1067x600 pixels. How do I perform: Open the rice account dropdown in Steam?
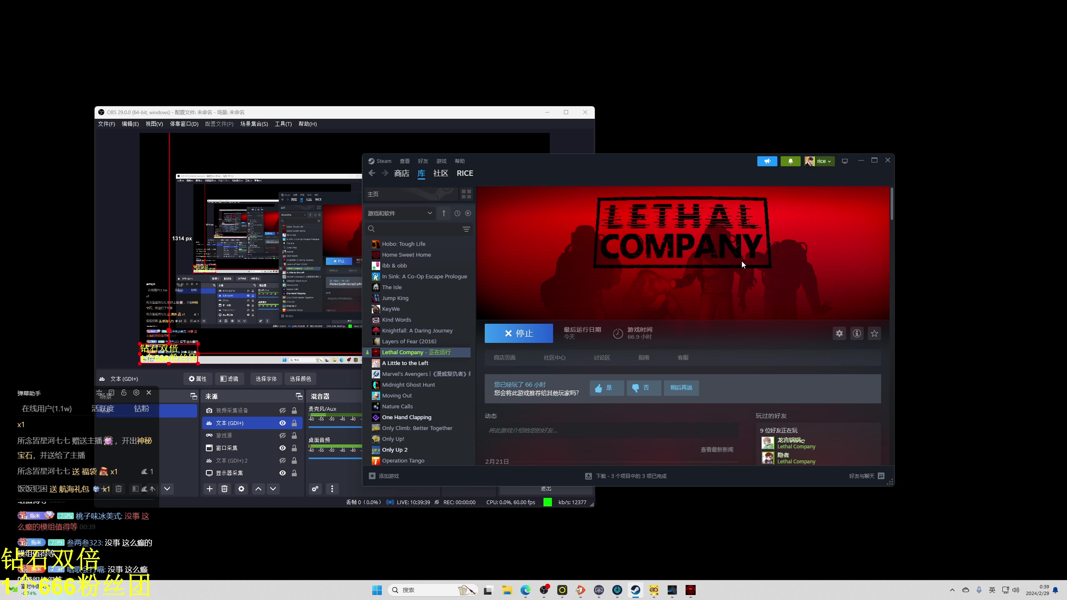819,161
